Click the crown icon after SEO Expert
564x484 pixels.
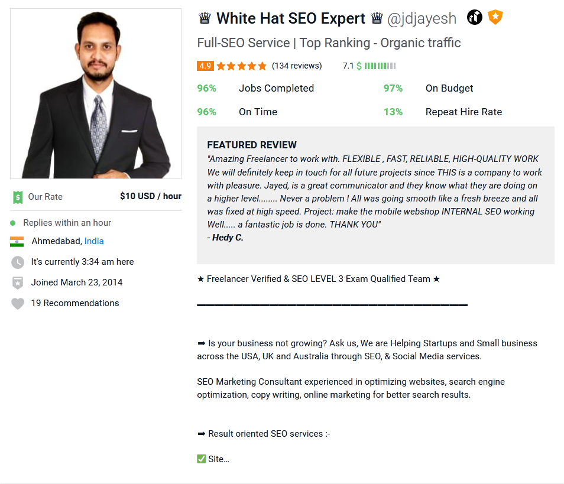click(x=377, y=18)
